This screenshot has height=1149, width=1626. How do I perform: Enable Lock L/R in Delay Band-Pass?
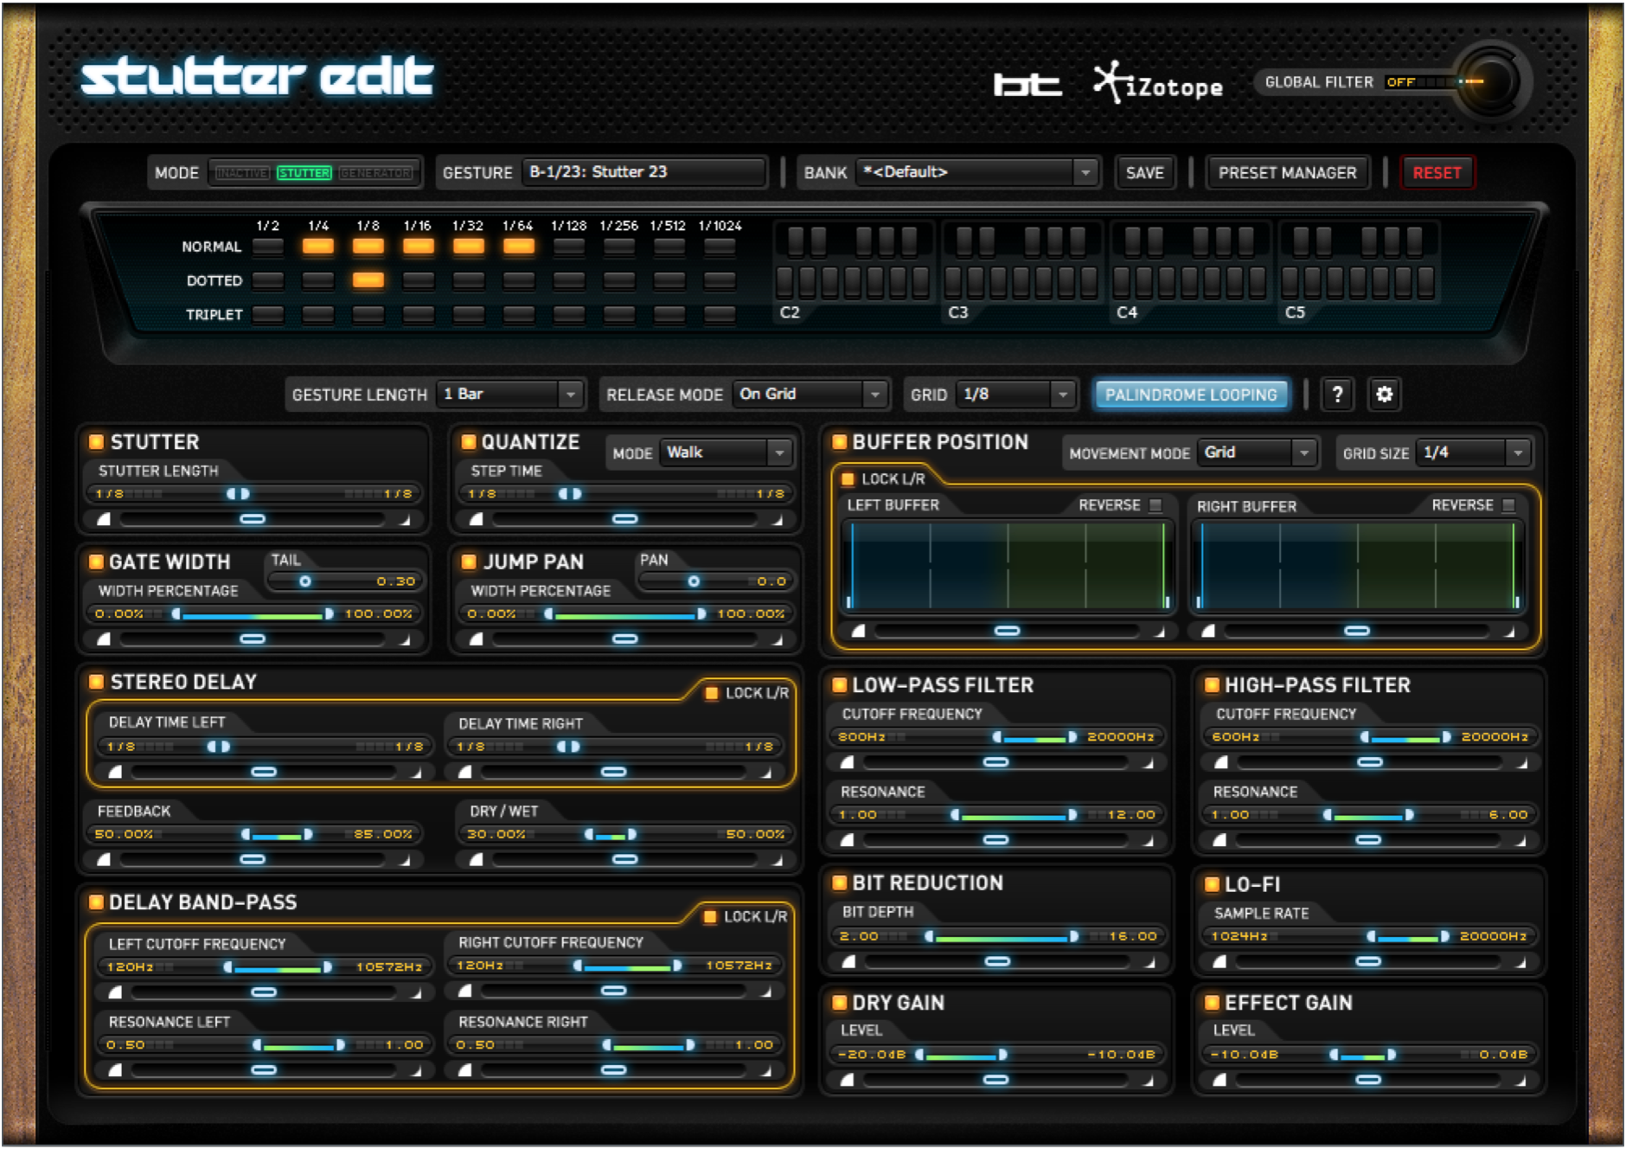point(710,917)
